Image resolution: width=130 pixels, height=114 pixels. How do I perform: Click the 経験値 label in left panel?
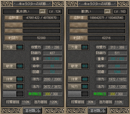[x=14, y=18]
